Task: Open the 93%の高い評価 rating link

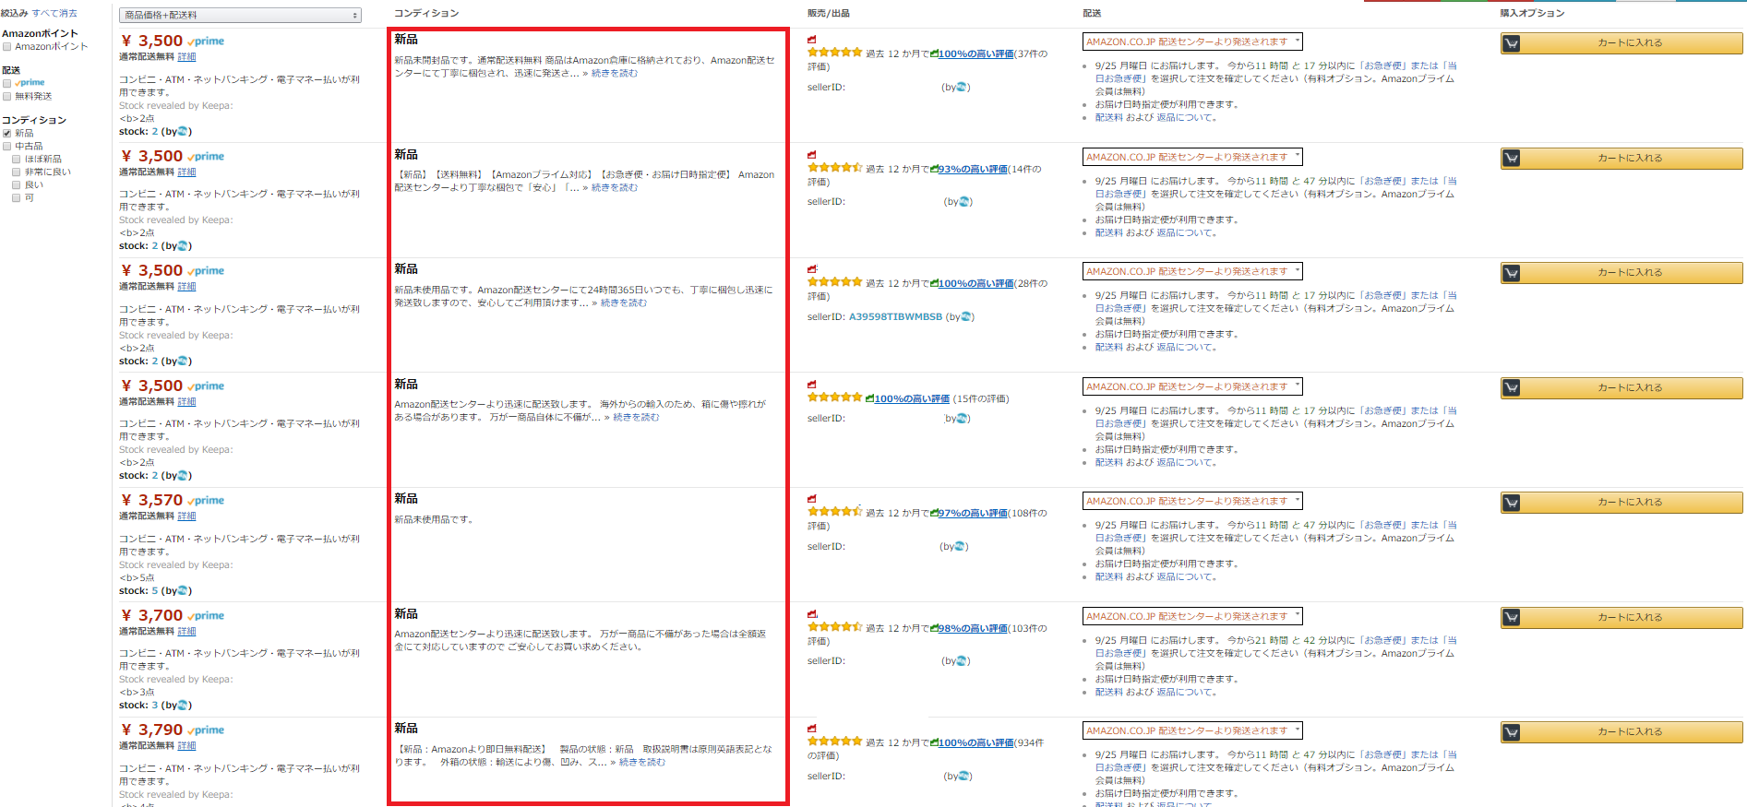Action: 973,169
